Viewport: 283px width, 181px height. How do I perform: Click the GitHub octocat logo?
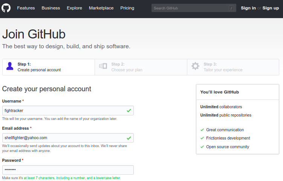6,8
